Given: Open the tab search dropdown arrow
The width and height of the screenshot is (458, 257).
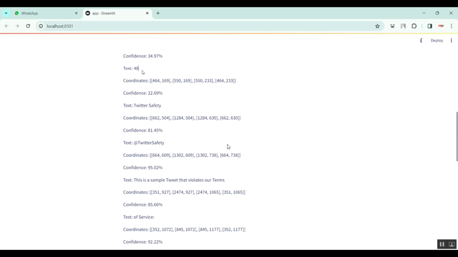Looking at the screenshot, I should tap(6, 13).
